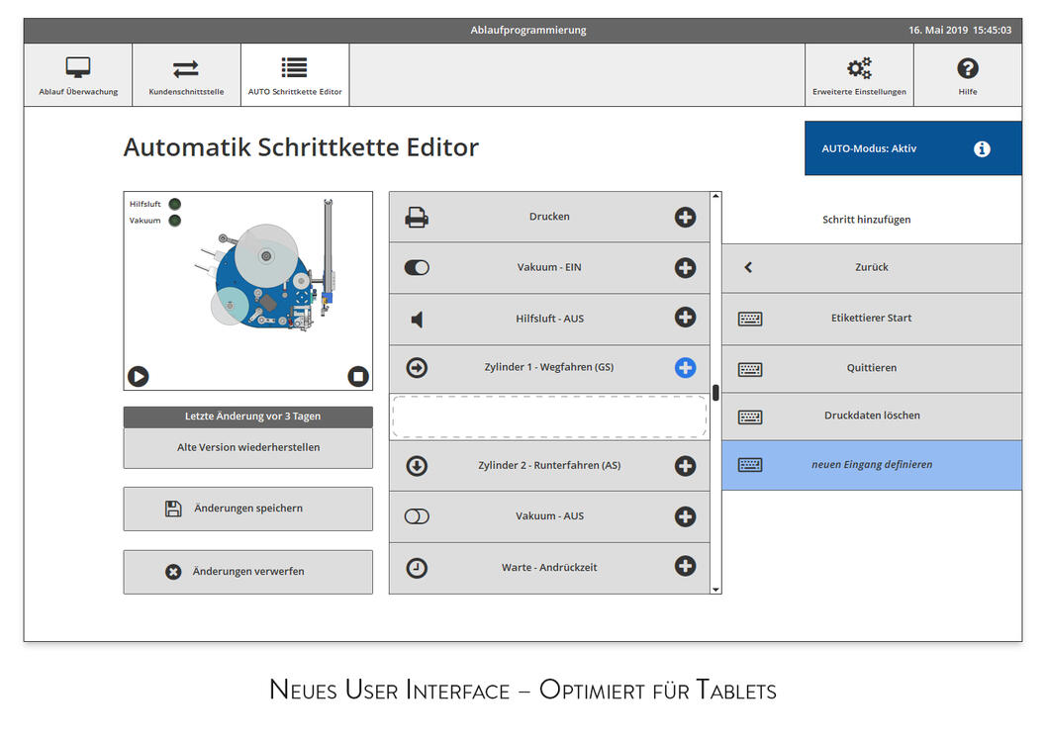The height and width of the screenshot is (741, 1046).
Task: Open the Hilfe question mark tab
Action: 967,75
